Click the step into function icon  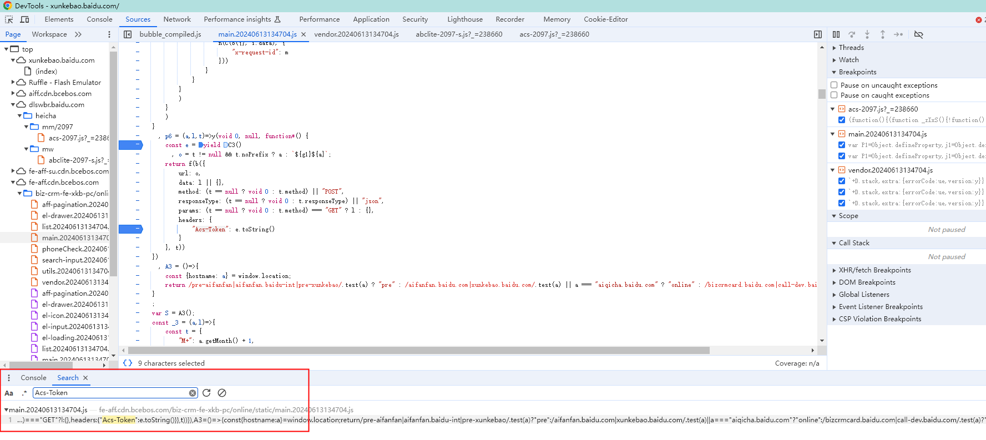point(867,34)
